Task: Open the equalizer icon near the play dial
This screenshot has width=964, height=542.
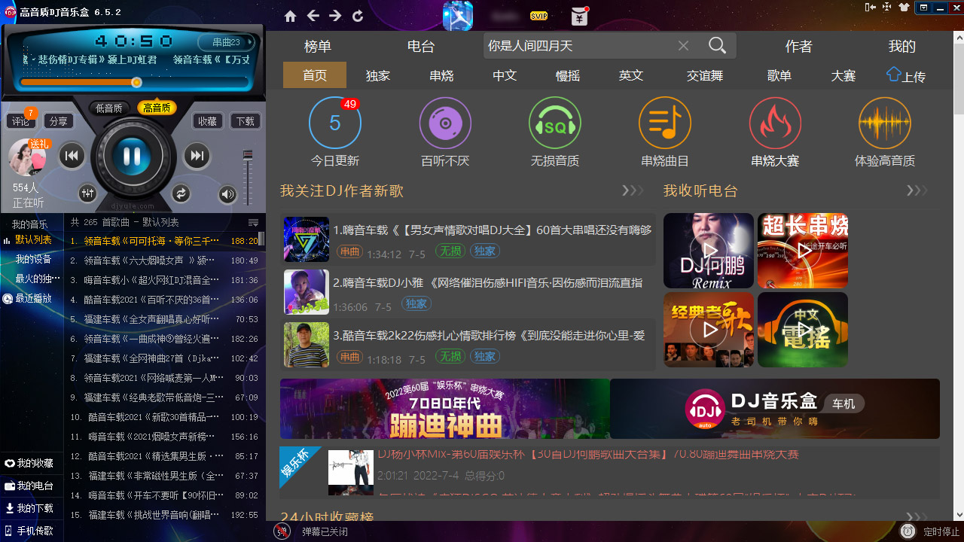Action: click(87, 193)
